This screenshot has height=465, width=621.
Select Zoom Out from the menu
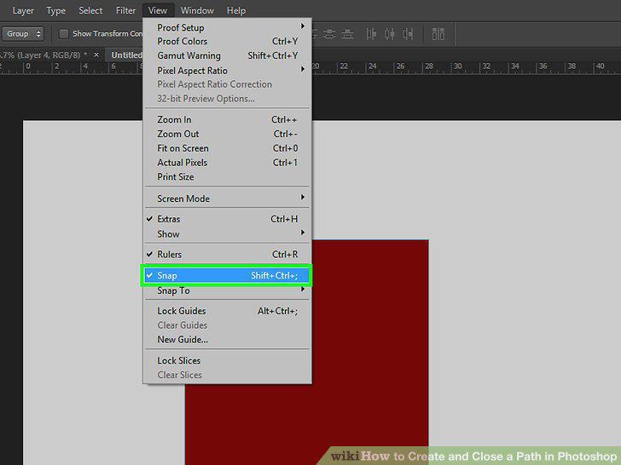(x=227, y=134)
